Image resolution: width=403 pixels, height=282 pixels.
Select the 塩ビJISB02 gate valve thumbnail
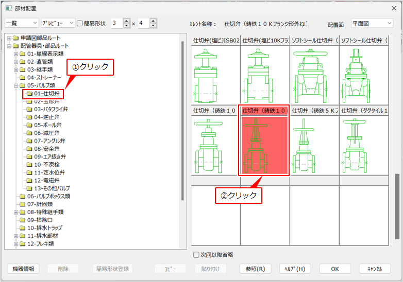(215, 74)
